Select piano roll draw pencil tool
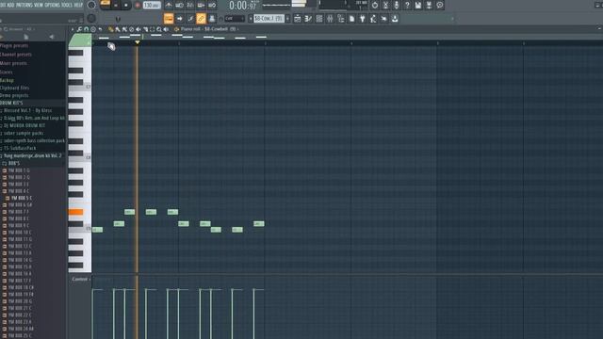Viewport: 603px width, 339px height. pos(111,29)
